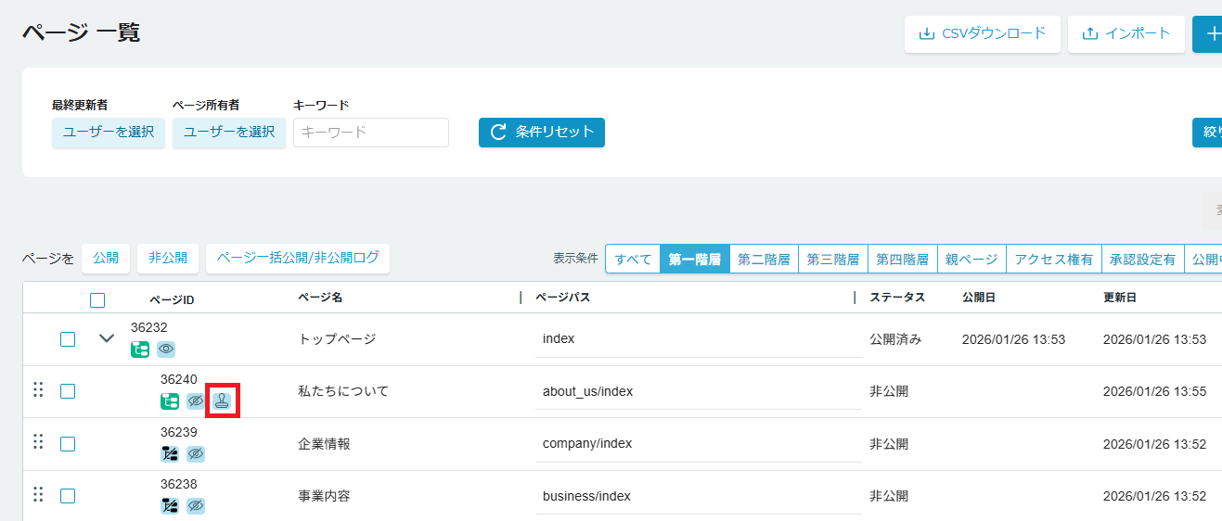Click the drag handle on the 私たちについて row
Viewport: 1222px width, 521px height.
pyautogui.click(x=38, y=390)
